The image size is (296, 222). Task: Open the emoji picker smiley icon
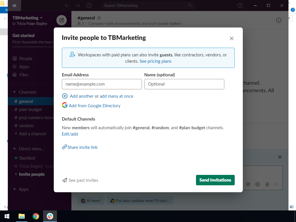[x=258, y=184]
